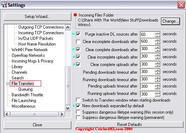This screenshot has width=186, height=133.
Task: Click Pending downloads timeout field
Action: click(x=147, y=72)
